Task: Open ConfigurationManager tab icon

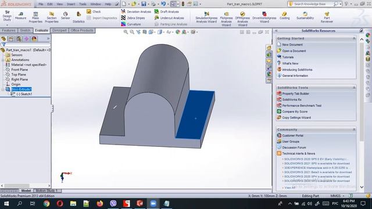Action: (x=19, y=39)
